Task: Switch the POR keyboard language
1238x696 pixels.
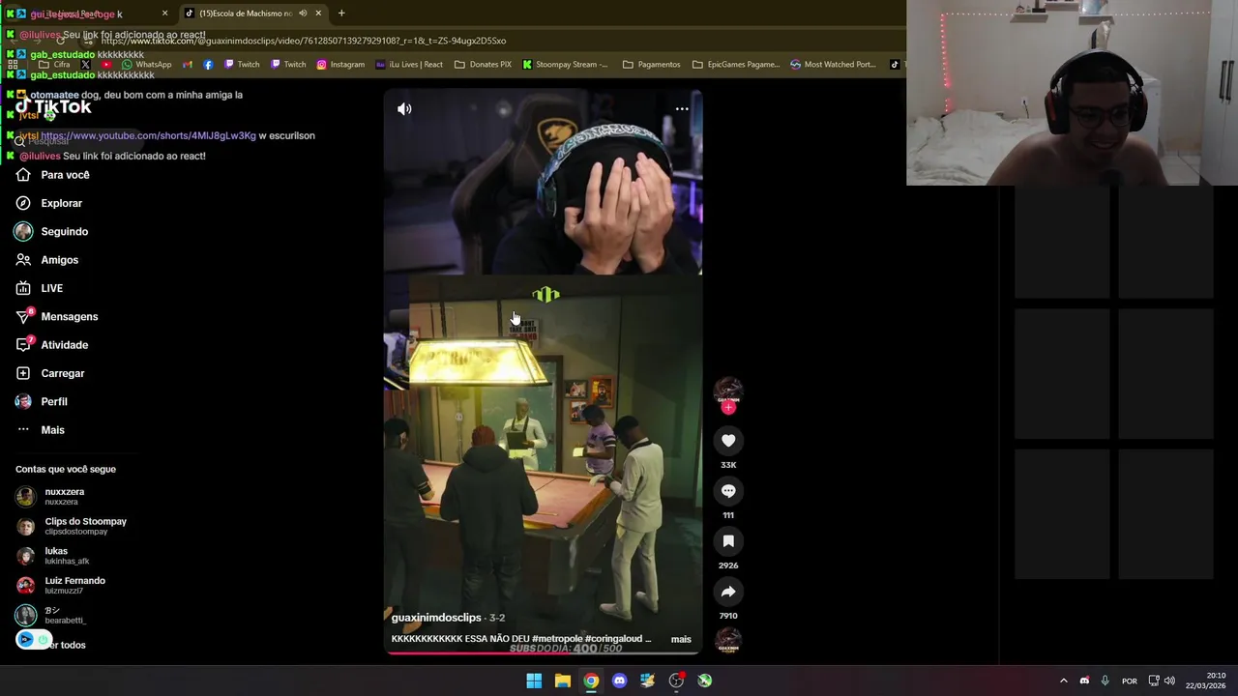Action: (1129, 681)
